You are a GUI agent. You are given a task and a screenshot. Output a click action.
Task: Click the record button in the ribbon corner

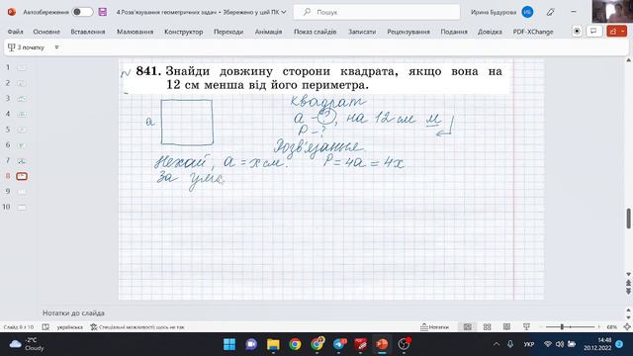point(577,31)
